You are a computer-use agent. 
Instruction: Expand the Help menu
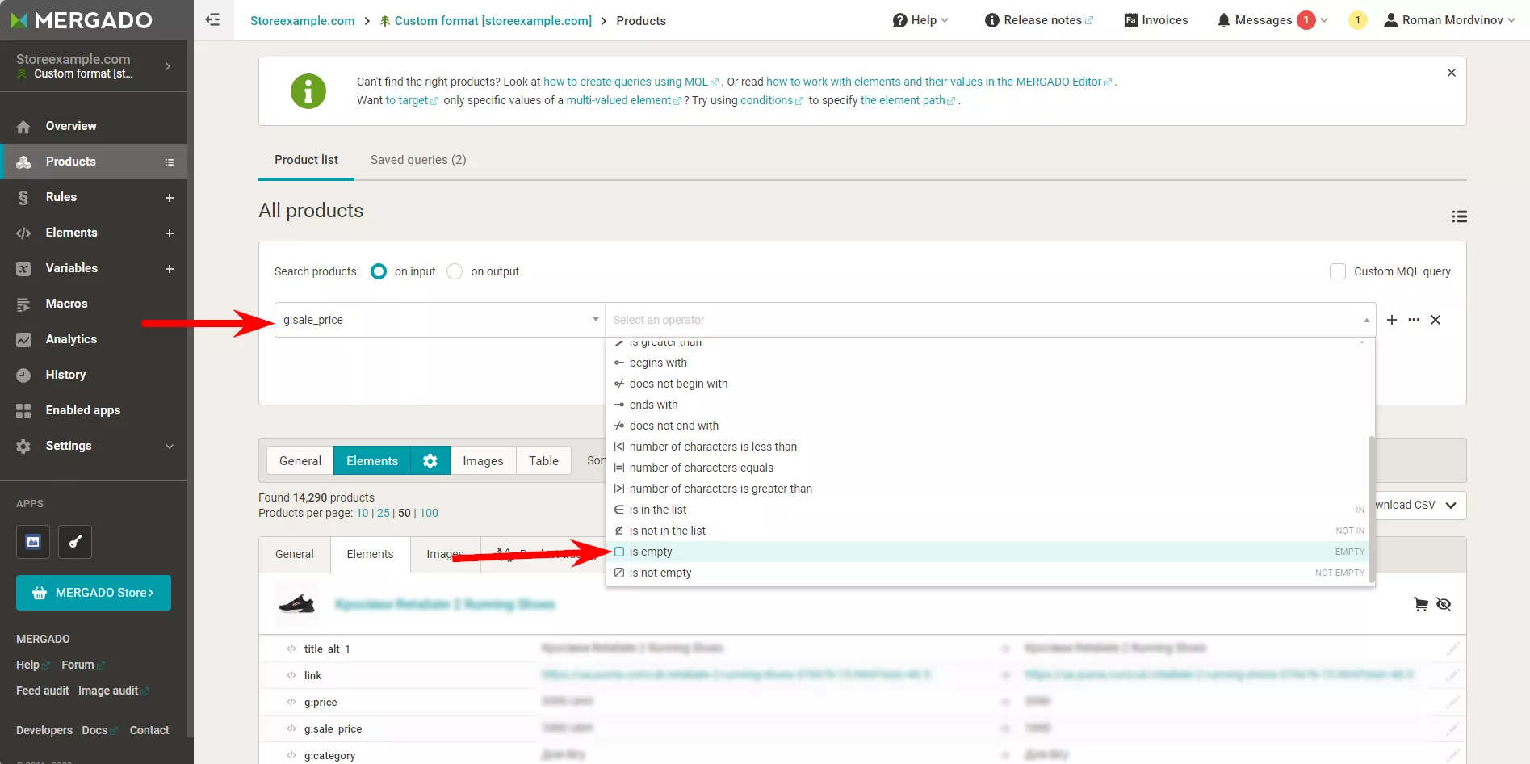[920, 20]
